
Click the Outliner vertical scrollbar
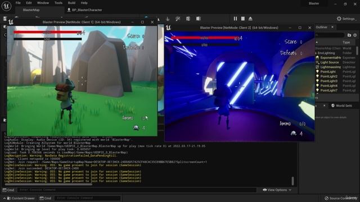[357, 50]
